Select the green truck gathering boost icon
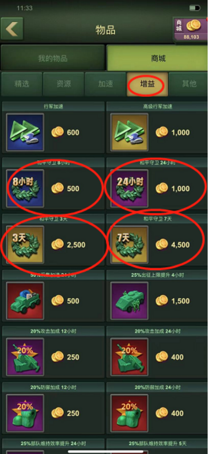The height and width of the screenshot is (454, 208). [25, 301]
